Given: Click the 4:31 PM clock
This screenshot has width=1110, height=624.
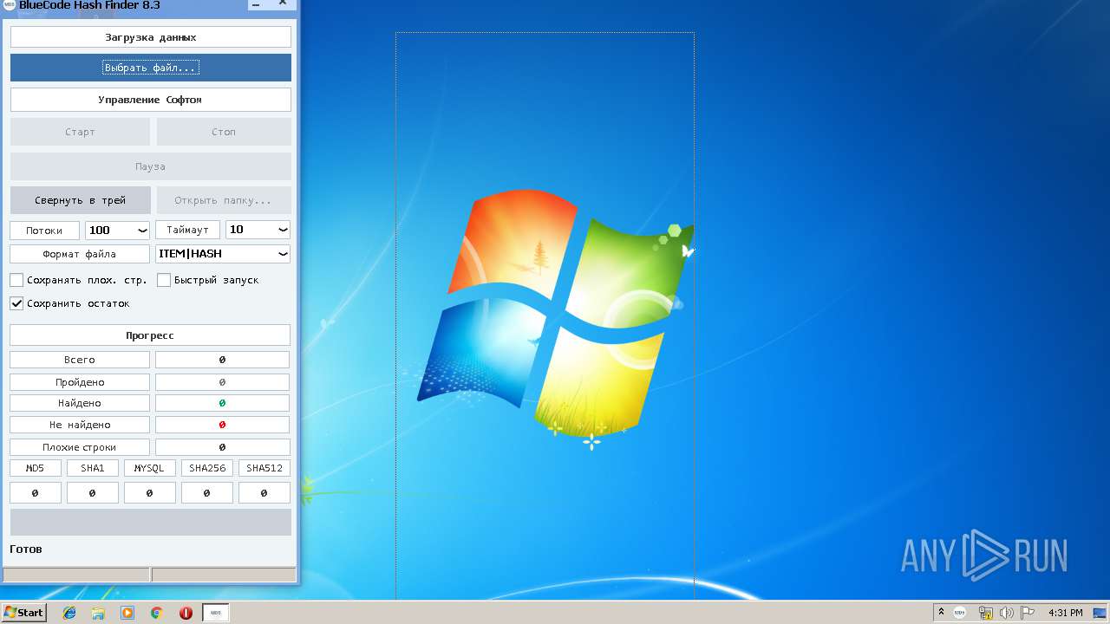Looking at the screenshot, I should pos(1065,613).
